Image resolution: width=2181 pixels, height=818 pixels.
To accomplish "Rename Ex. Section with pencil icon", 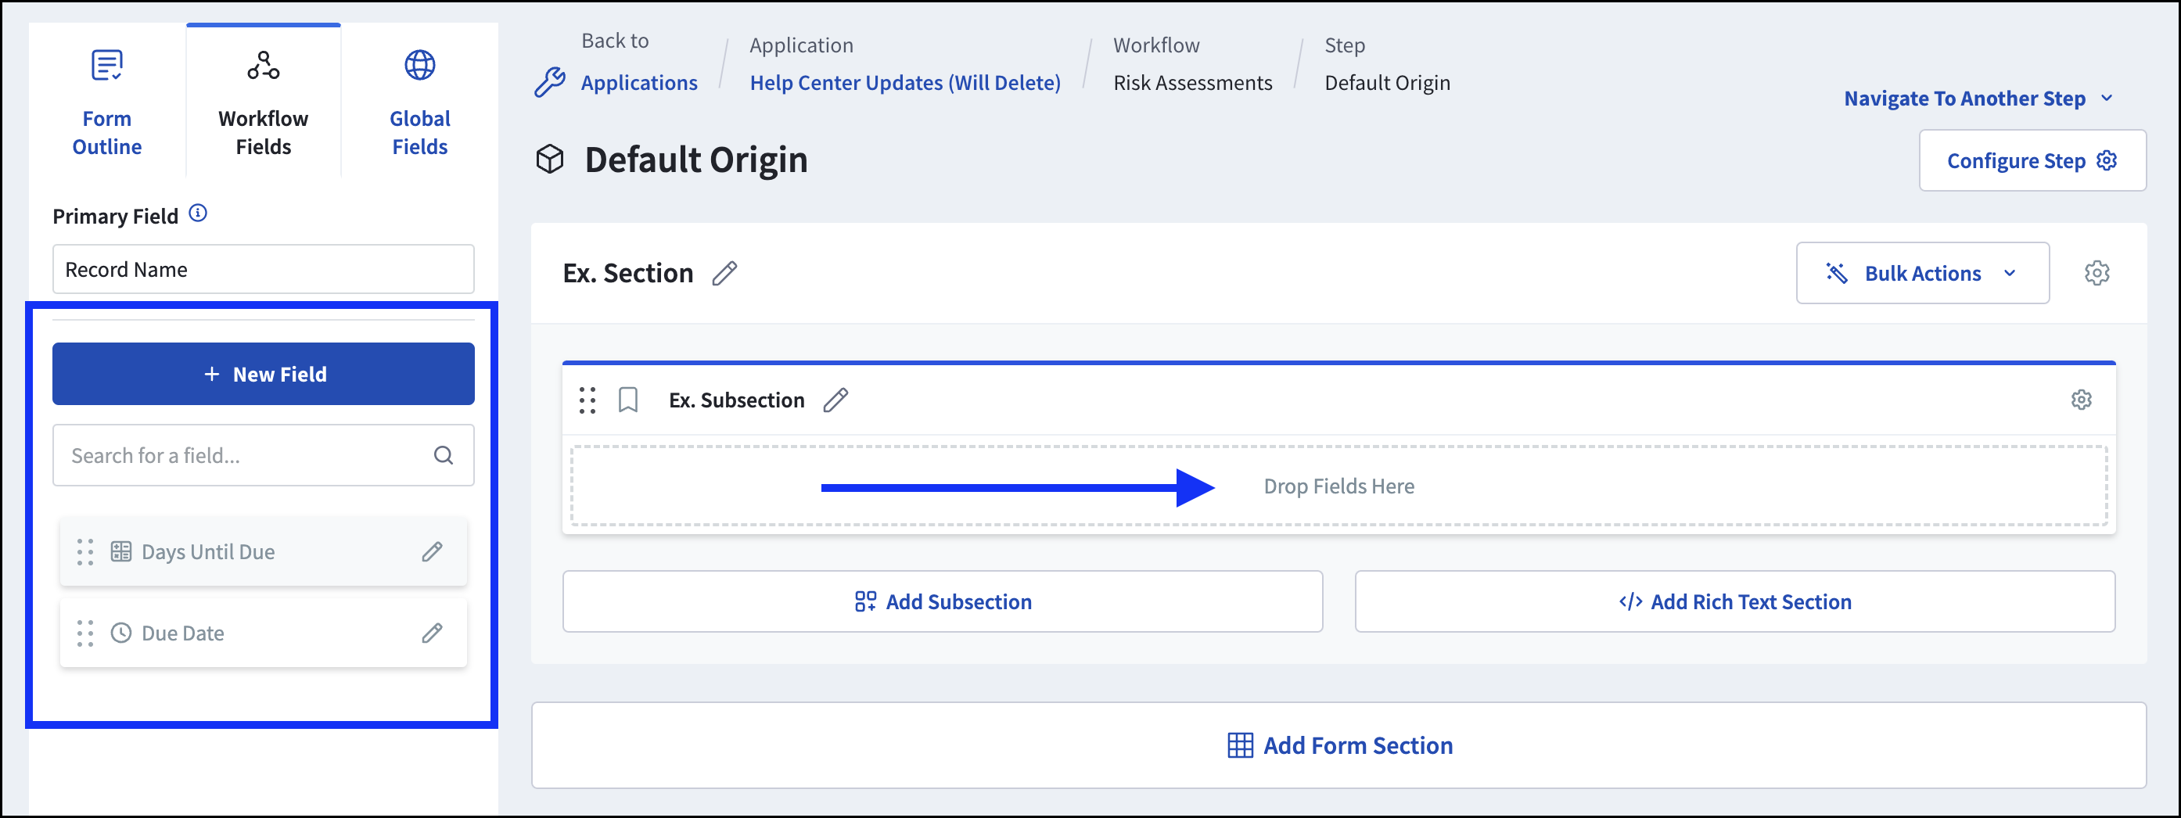I will pyautogui.click(x=724, y=274).
